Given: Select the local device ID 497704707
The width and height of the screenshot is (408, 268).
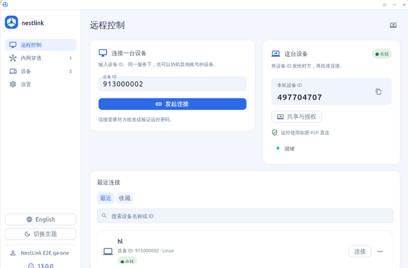Looking at the screenshot, I should pos(299,97).
